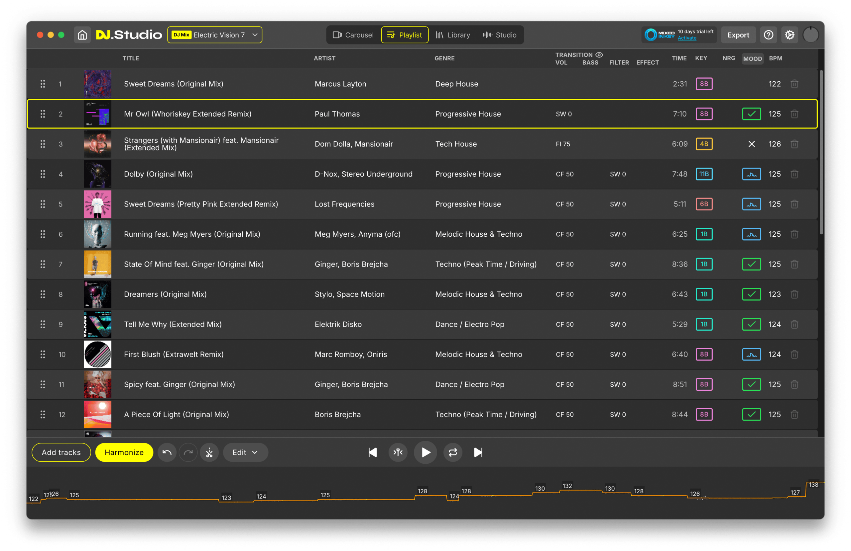The width and height of the screenshot is (851, 551).
Task: Delete track 3 with trash icon
Action: point(794,144)
